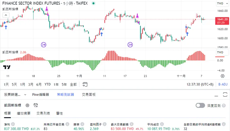The image size is (230, 131).
Task: Click info icon next to 最大交易虧損
Action: [131, 124]
